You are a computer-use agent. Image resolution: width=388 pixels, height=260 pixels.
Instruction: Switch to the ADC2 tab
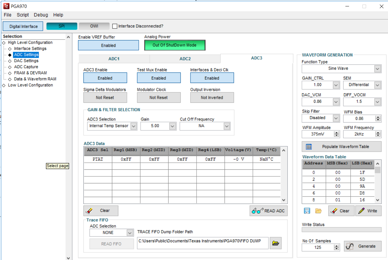tap(185, 59)
